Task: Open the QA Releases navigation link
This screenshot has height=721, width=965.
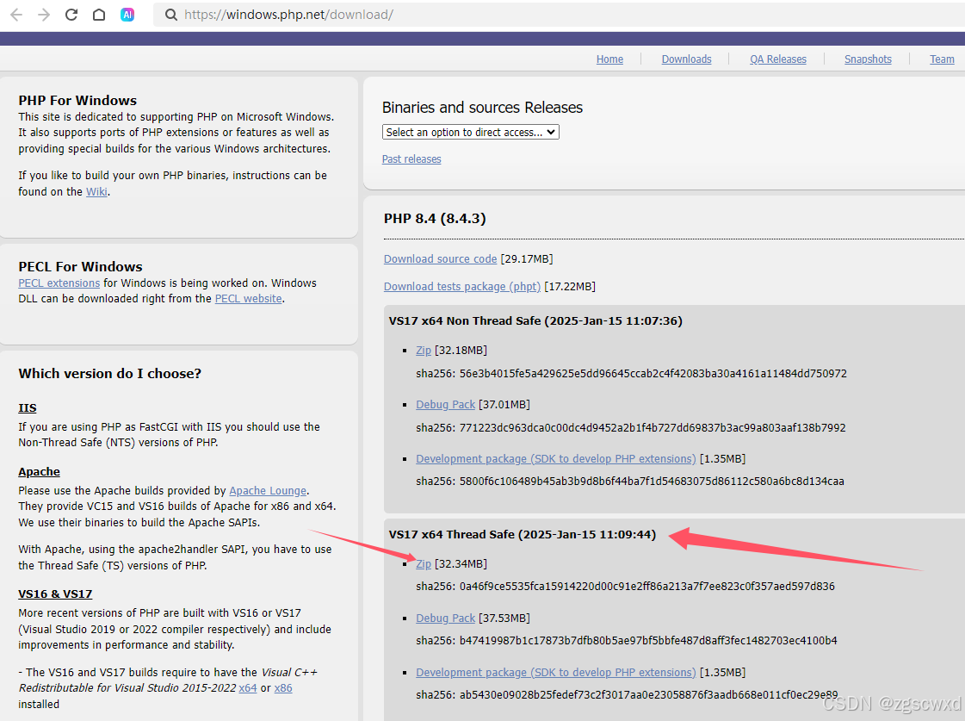Action: pyautogui.click(x=778, y=59)
